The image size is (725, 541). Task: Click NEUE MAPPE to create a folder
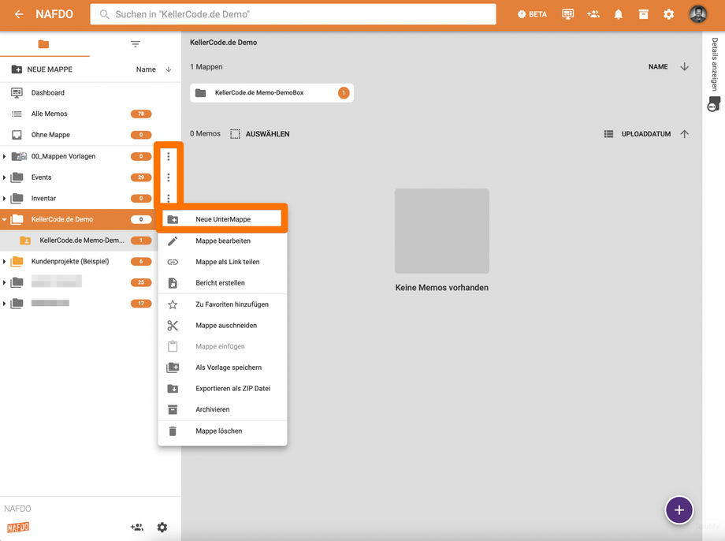[42, 69]
